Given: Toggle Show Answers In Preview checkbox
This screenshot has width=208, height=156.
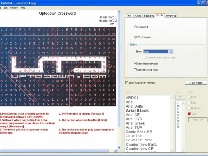Looking at the screenshot, I should (x=127, y=83).
